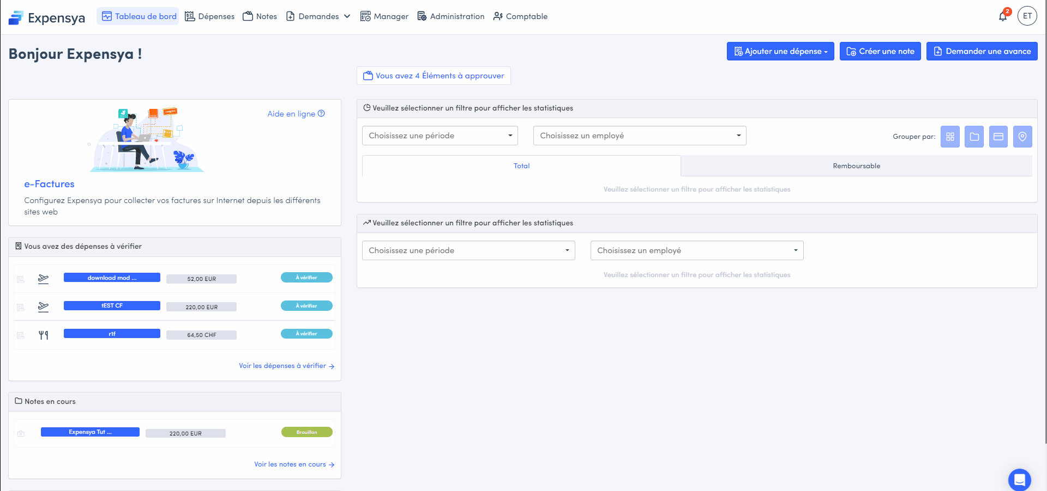1047x491 pixels.
Task: Open second Choisissez un employé dropdown
Action: tap(697, 250)
